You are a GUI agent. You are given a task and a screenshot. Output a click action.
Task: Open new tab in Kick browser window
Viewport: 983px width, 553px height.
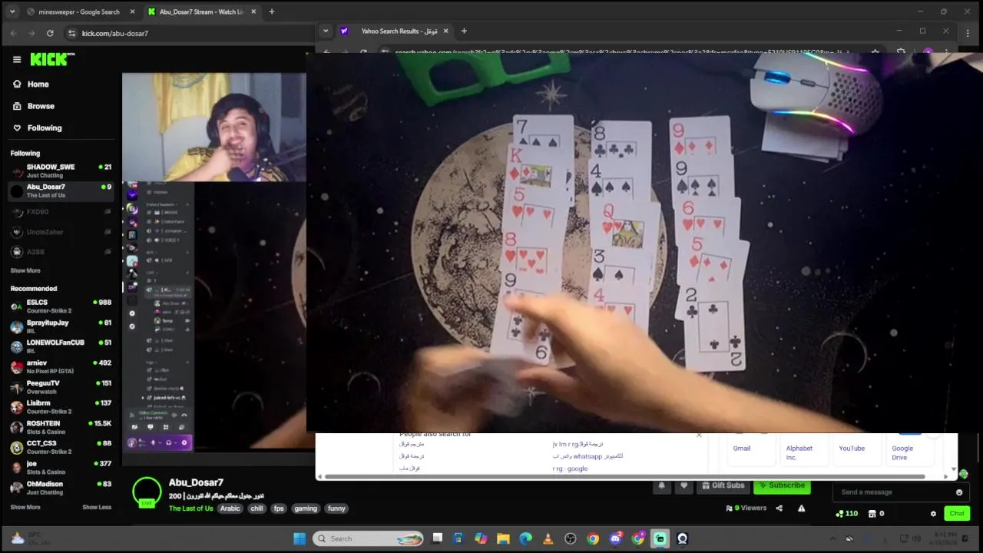(271, 12)
